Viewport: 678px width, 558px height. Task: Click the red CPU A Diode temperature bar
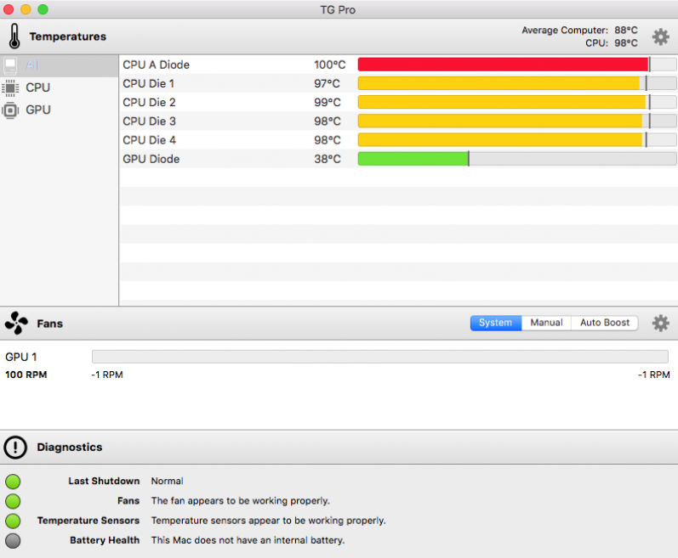504,65
